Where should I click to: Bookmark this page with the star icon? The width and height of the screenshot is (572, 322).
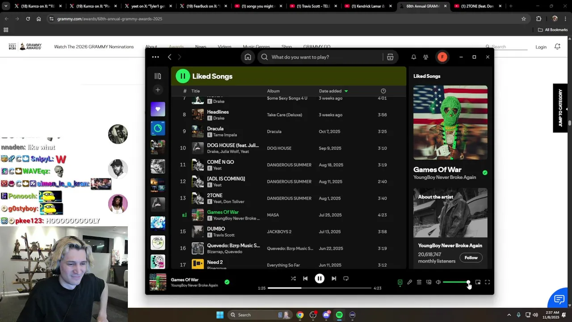(x=524, y=19)
